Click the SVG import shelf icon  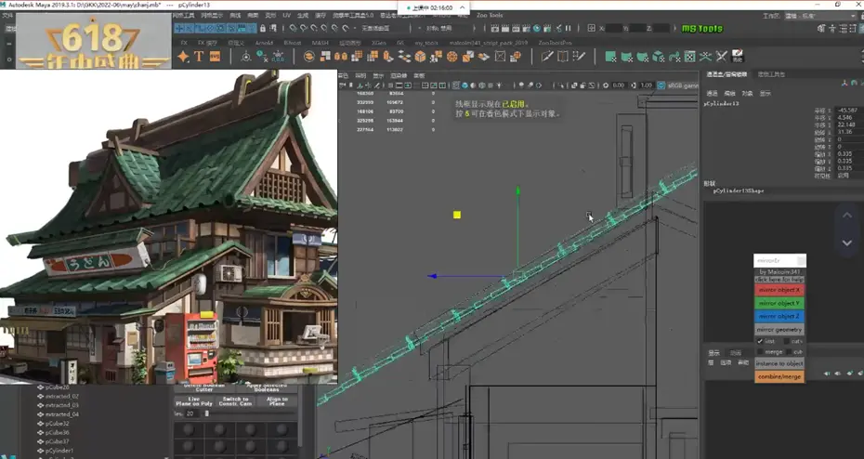tap(215, 56)
